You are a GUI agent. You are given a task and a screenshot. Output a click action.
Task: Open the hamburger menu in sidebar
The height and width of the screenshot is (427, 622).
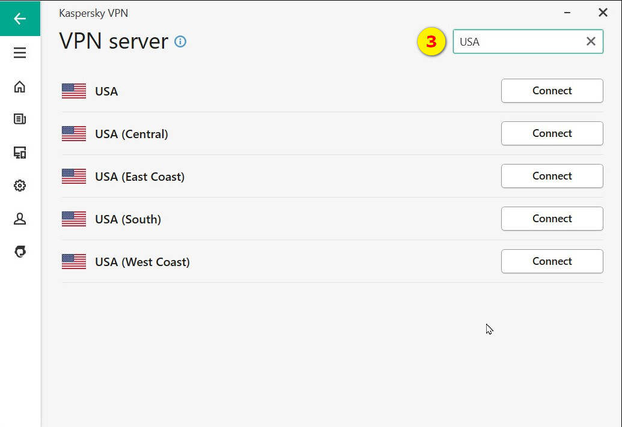(20, 53)
